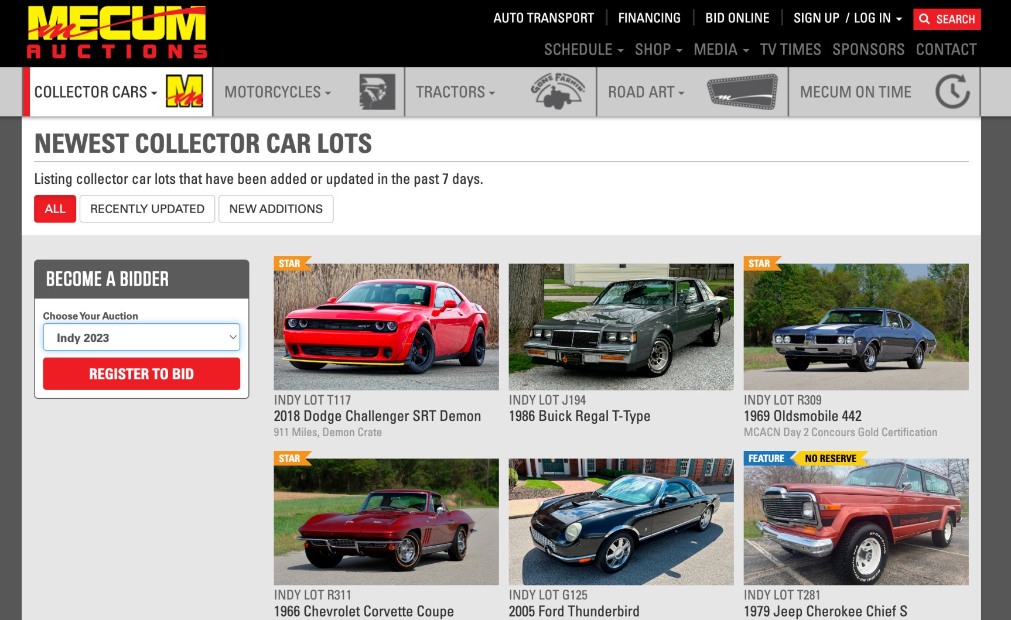
Task: Click 1969 Oldsmobile 442 title
Action: (x=802, y=416)
